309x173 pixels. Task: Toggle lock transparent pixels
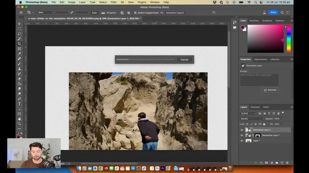[247, 124]
